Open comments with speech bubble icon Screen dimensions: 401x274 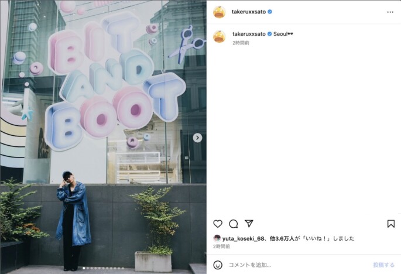pos(233,224)
